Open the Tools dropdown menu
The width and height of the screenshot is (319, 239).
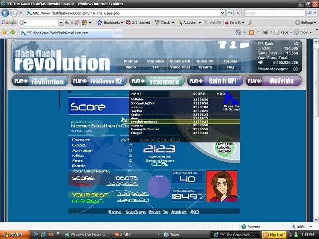click(x=305, y=32)
